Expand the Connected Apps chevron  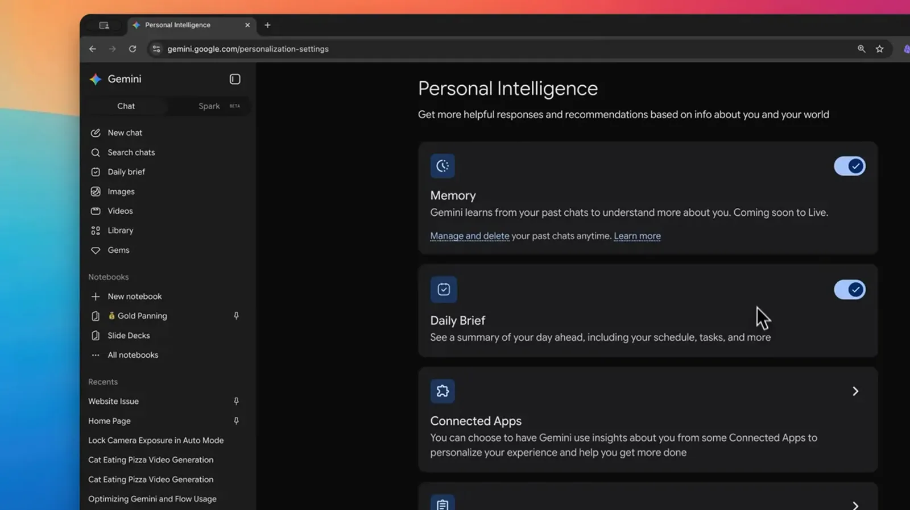coord(855,391)
